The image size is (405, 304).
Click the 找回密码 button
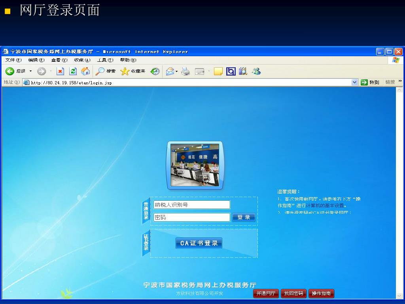pos(293,294)
